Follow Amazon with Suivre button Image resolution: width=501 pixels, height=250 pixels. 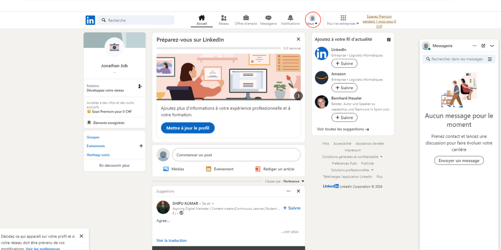coord(344,88)
